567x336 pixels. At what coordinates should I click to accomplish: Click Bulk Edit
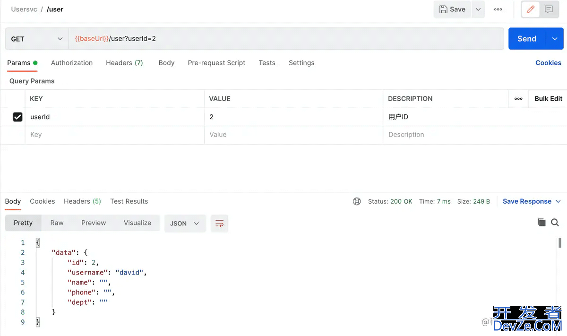pos(548,99)
